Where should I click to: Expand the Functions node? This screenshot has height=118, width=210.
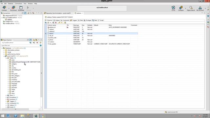point(6,99)
